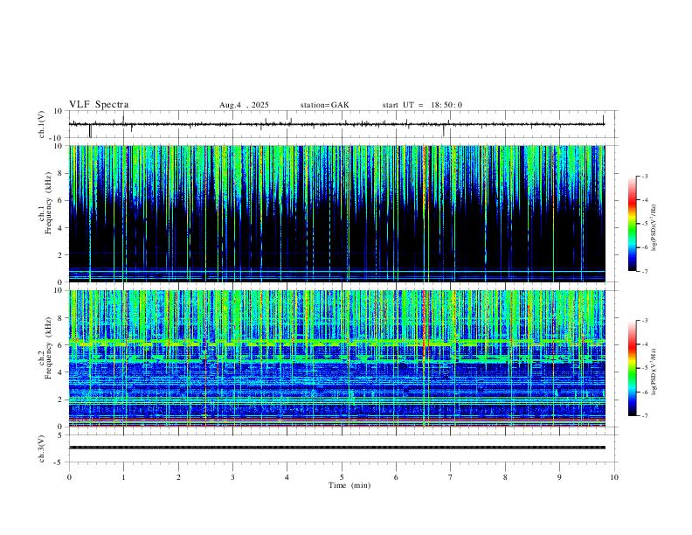
Task: Click the lower colorbar log(PSD) label
Action: (x=654, y=372)
